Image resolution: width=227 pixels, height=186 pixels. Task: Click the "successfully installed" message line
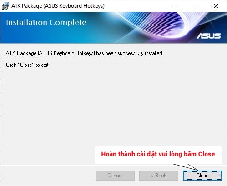(x=84, y=53)
